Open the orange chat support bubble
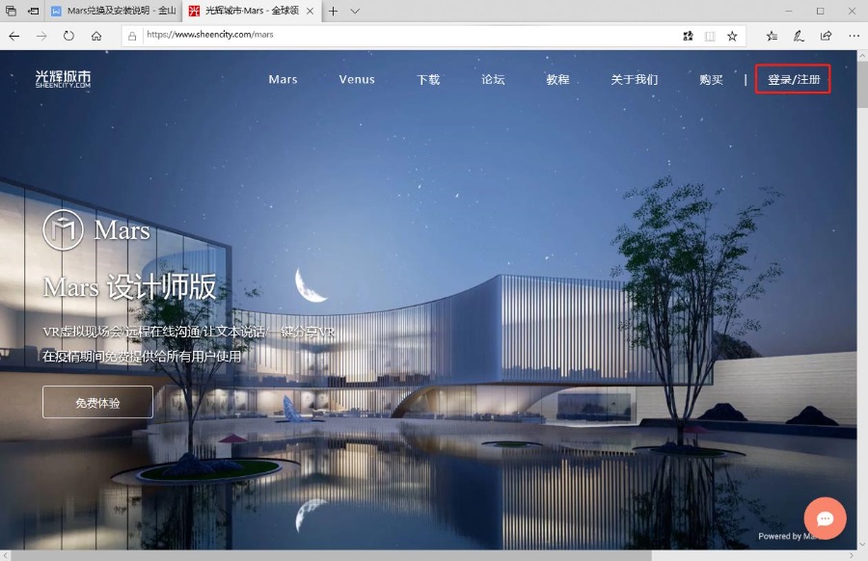Image resolution: width=868 pixels, height=561 pixels. click(x=825, y=519)
